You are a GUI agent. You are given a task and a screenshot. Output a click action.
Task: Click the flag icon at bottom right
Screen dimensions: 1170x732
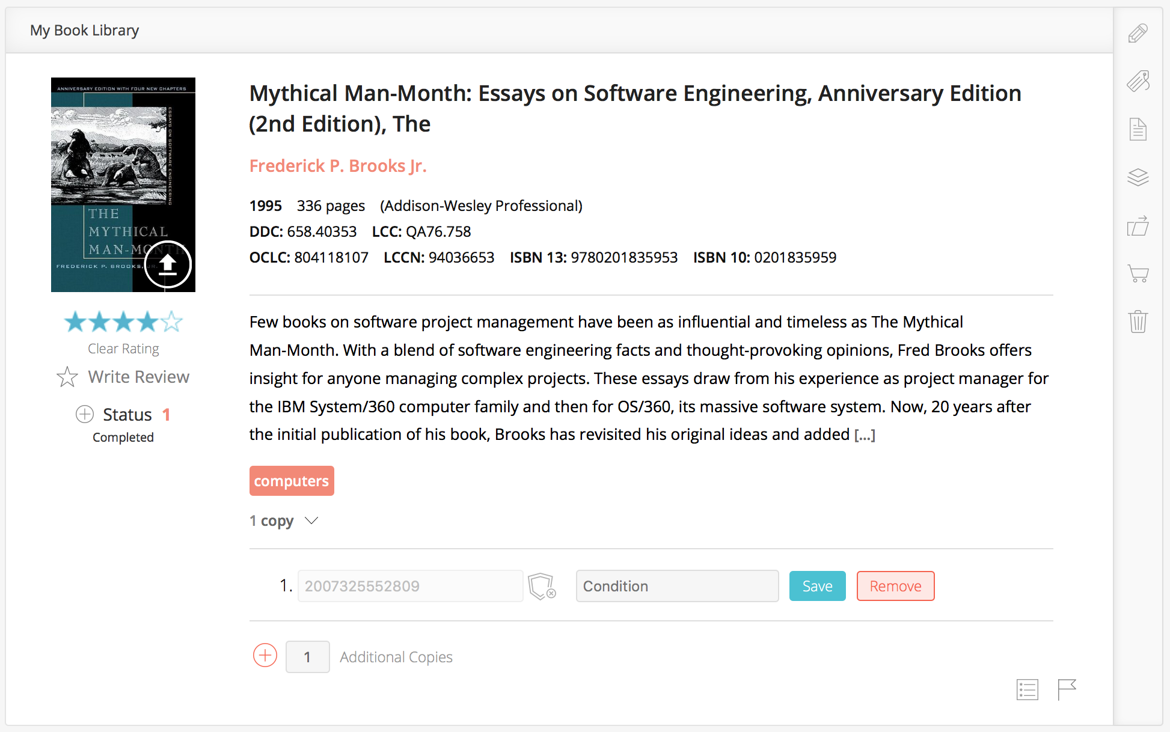pyautogui.click(x=1067, y=689)
